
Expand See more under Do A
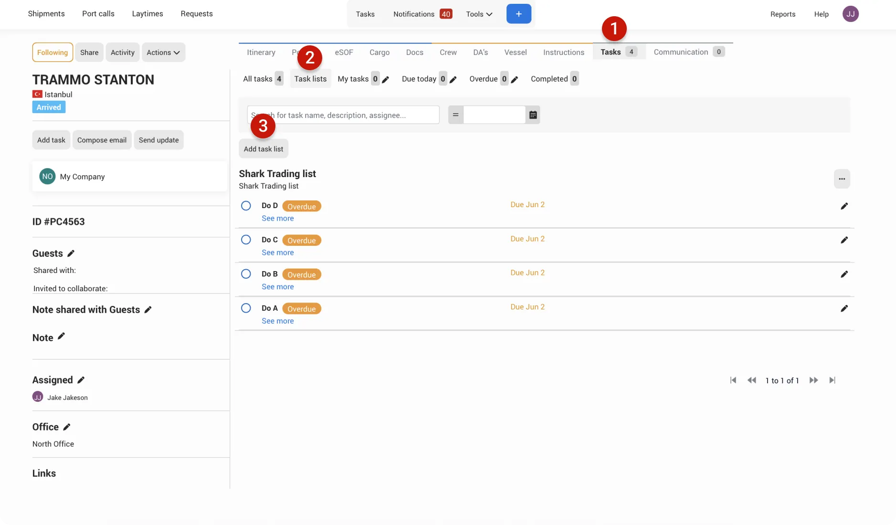coord(277,321)
